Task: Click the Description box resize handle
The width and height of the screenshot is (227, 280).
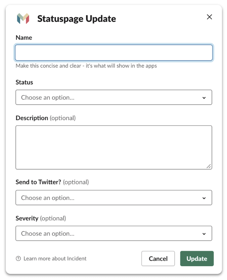Action: click(x=209, y=166)
